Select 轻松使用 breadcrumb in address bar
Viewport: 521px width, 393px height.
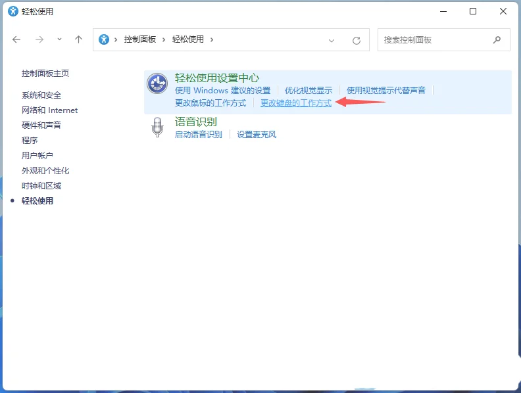tap(187, 39)
